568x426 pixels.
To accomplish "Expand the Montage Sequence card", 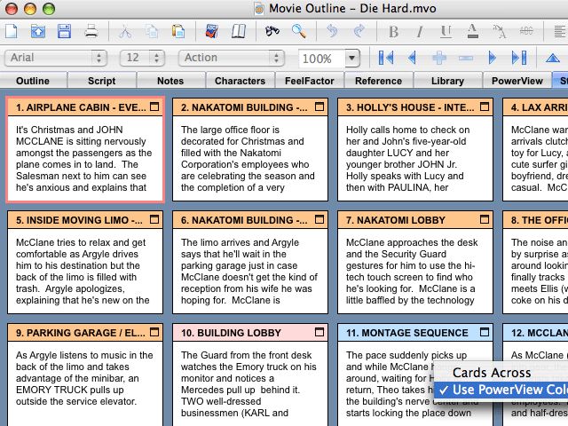I will click(x=485, y=332).
